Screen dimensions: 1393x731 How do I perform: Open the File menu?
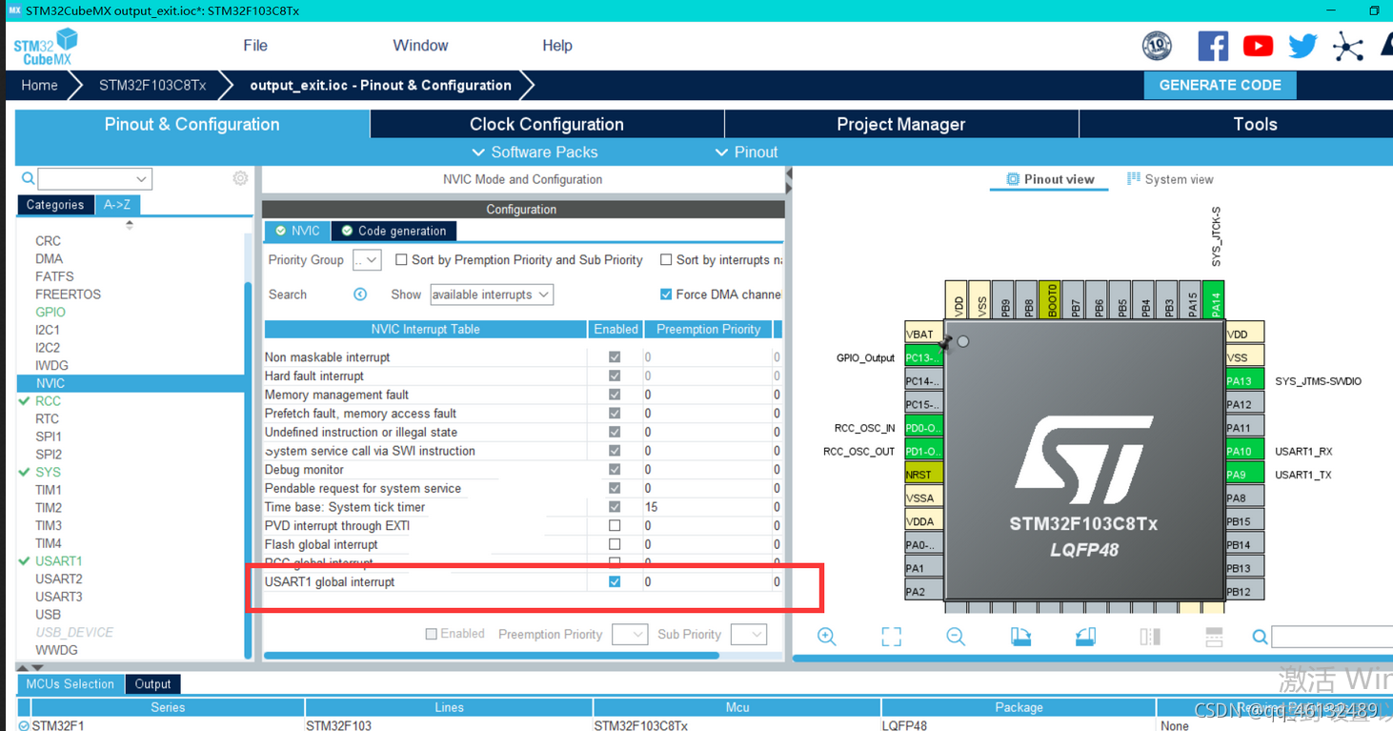click(x=255, y=46)
